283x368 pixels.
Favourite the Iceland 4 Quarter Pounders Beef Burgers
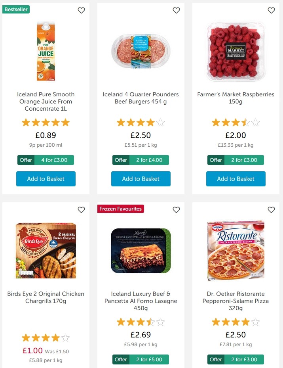[x=176, y=10]
